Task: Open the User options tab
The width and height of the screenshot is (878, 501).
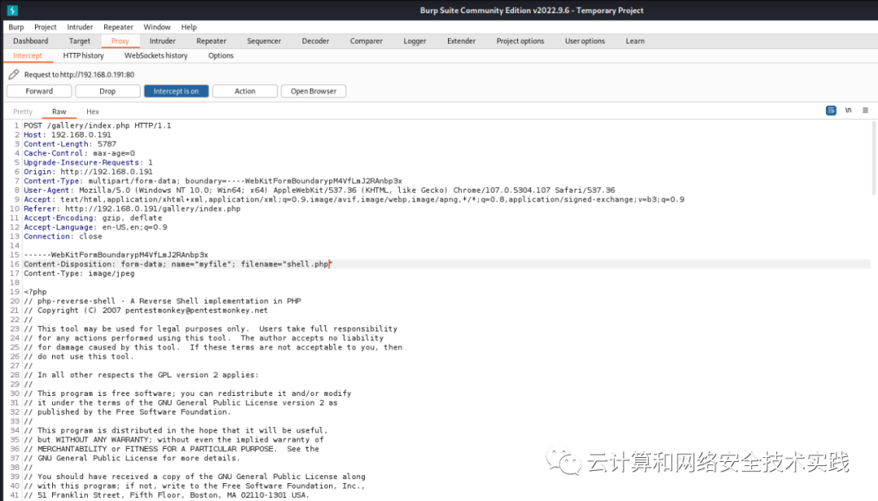Action: click(585, 41)
